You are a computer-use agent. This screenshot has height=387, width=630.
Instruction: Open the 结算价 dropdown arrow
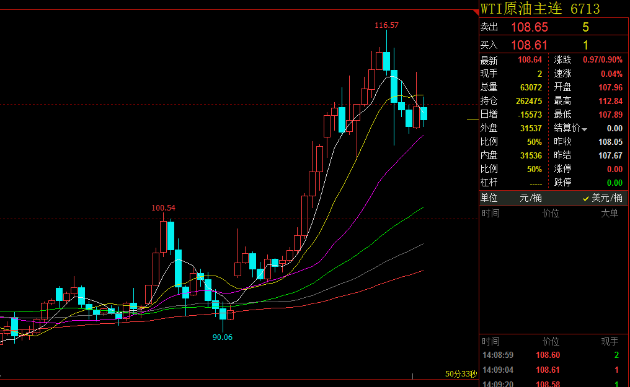585,129
